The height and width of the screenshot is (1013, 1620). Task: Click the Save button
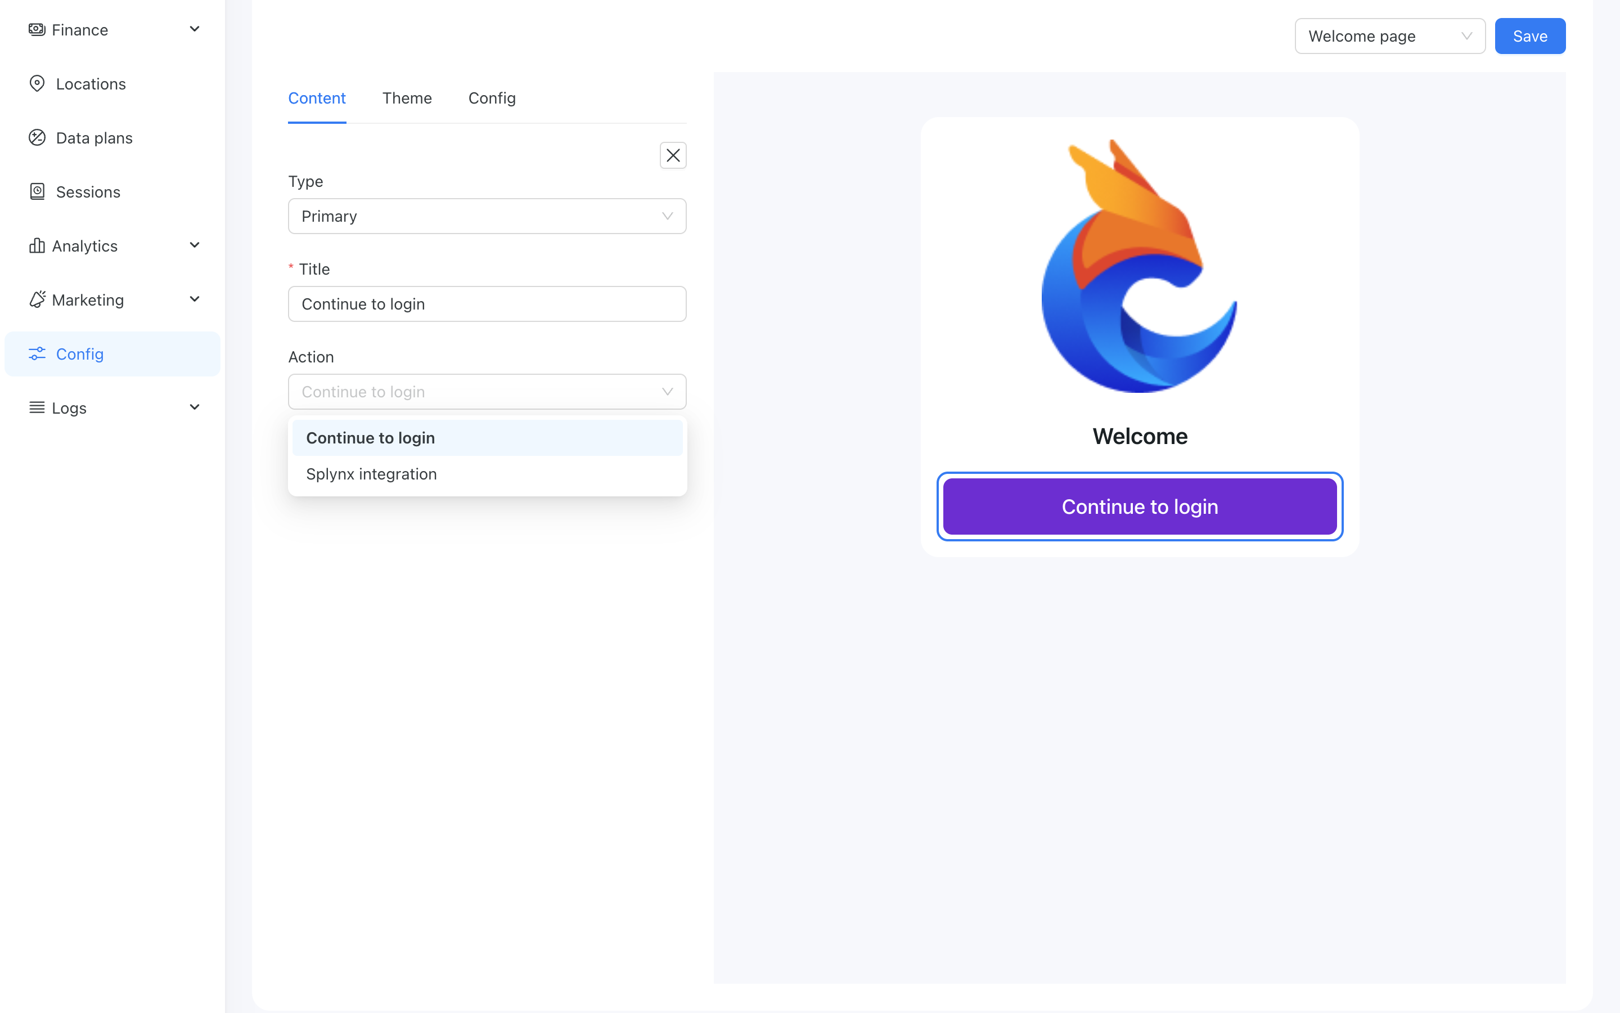pos(1529,36)
